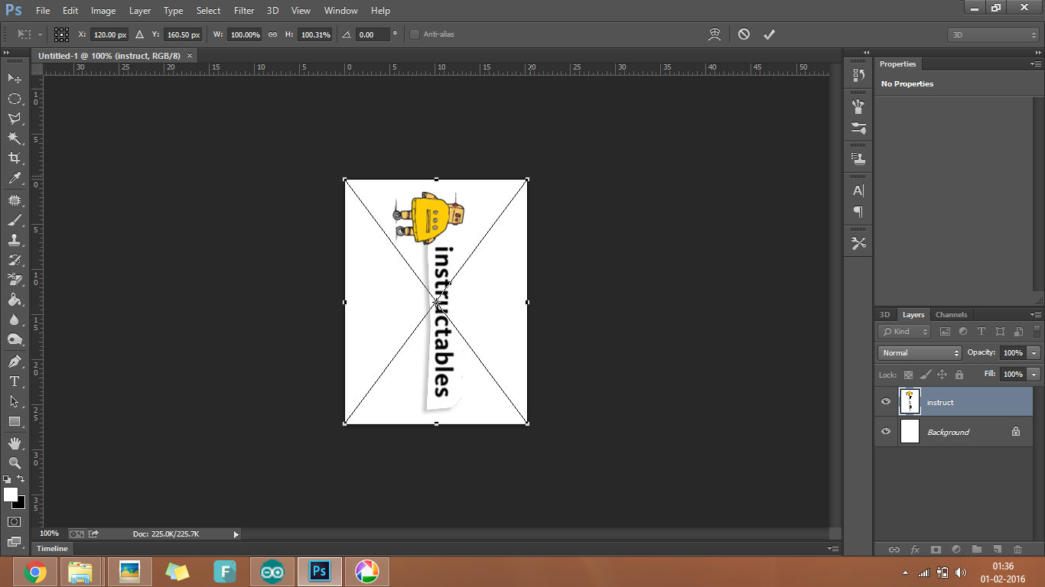Select the Elliptical Marquee tool
This screenshot has width=1045, height=587.
click(15, 99)
